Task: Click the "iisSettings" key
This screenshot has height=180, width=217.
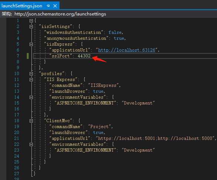Action: [x=55, y=27]
